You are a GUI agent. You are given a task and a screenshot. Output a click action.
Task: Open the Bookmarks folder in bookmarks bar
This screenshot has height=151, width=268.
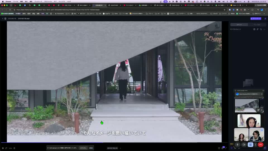(x=59, y=13)
